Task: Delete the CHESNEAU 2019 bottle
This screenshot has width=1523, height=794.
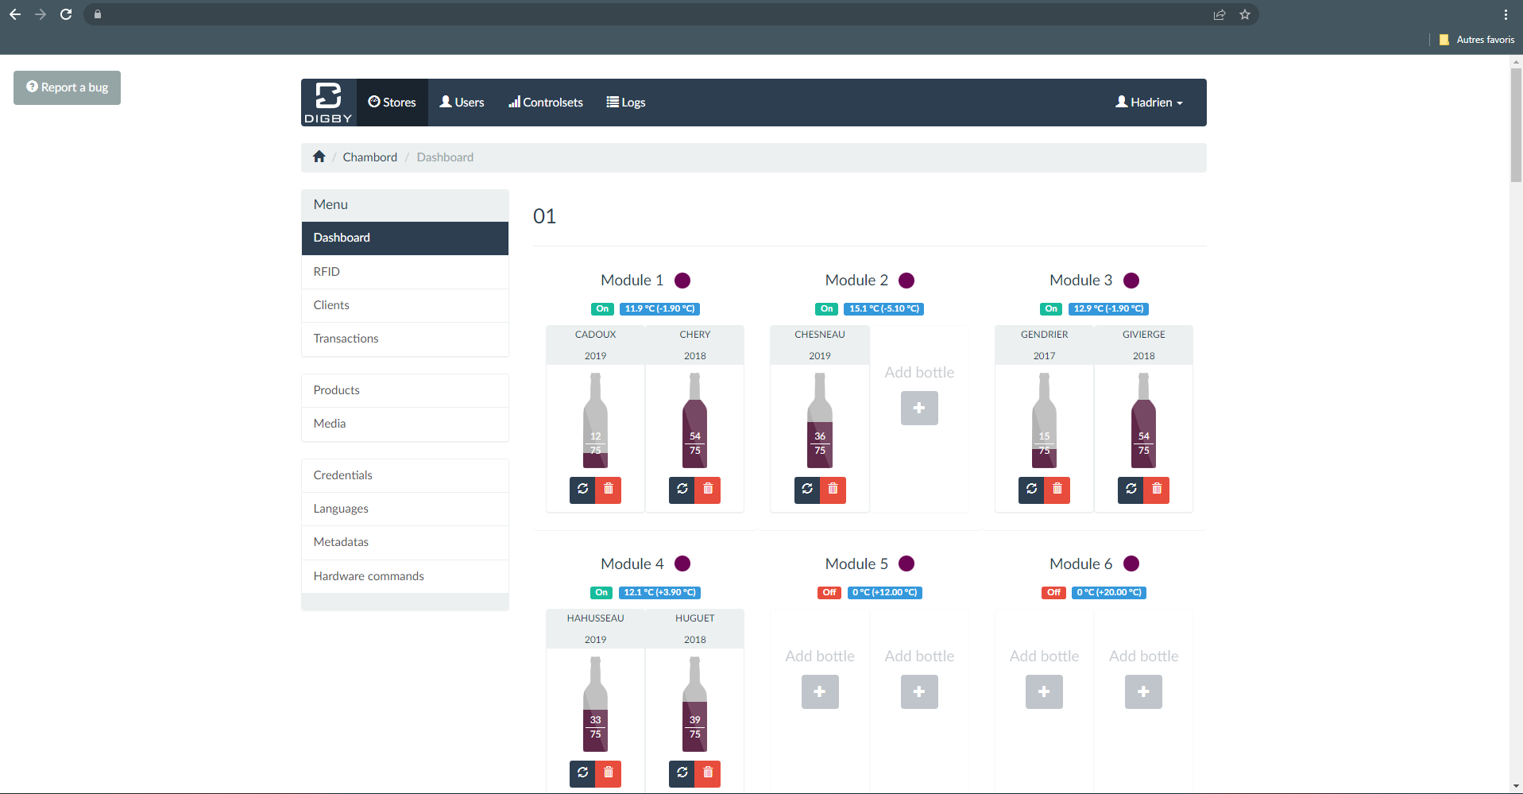Action: pyautogui.click(x=833, y=490)
